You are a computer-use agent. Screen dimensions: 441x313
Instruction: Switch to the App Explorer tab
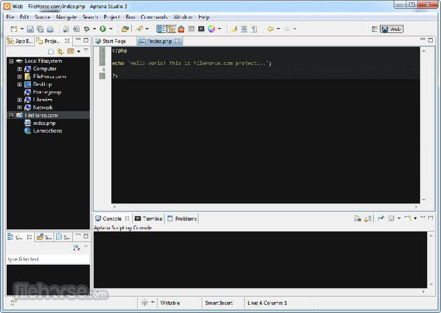click(x=20, y=42)
